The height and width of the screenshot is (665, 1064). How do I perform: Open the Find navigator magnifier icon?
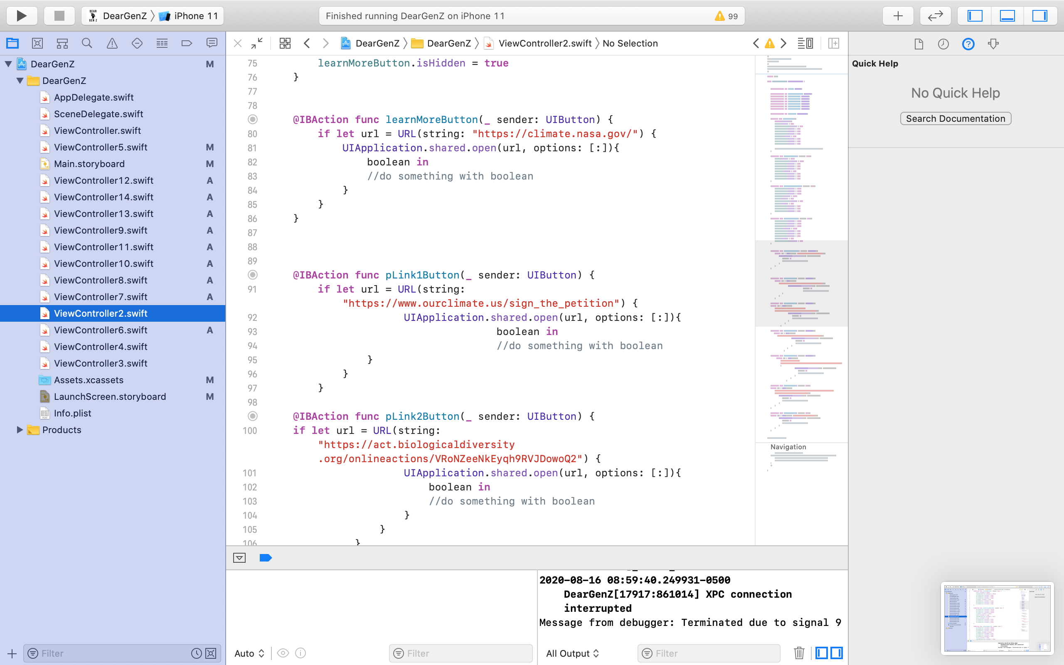point(86,43)
